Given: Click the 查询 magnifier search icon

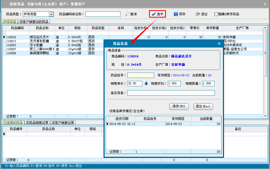Looking at the screenshot, I should pos(127,14).
